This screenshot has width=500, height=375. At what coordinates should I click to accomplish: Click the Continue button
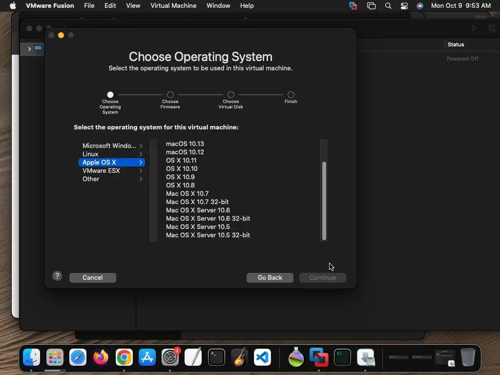pyautogui.click(x=322, y=278)
